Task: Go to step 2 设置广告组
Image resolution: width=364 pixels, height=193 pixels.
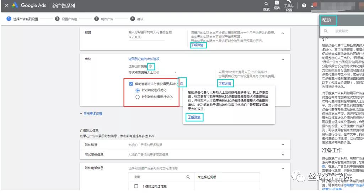Action: click(66, 19)
